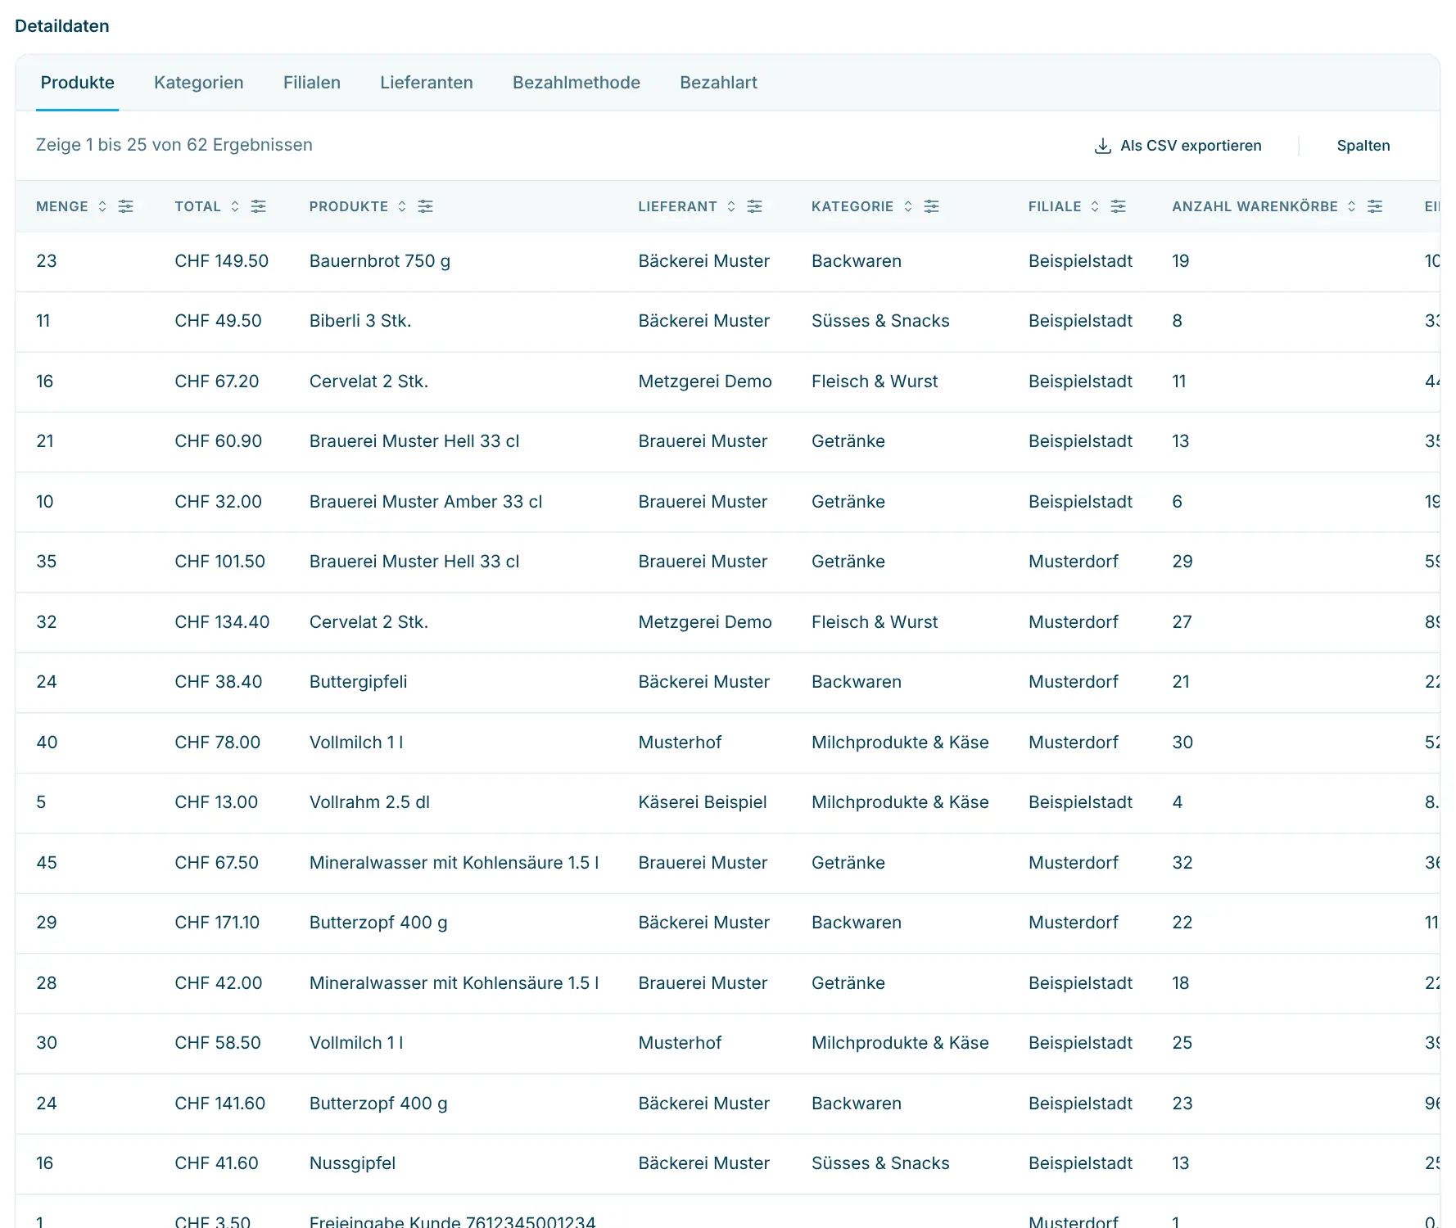1456x1228 pixels.
Task: Click total 'CHF 67.20'
Action: pos(217,381)
